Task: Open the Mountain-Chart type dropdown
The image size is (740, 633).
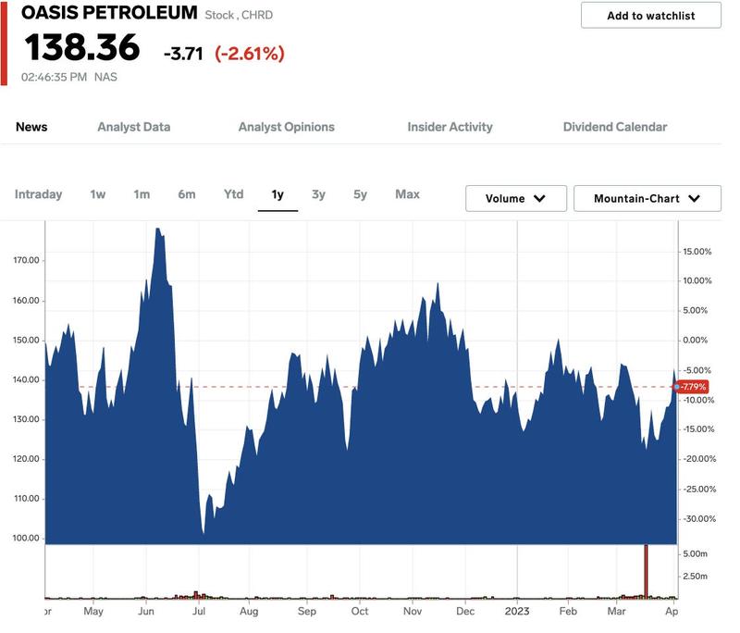Action: point(647,199)
